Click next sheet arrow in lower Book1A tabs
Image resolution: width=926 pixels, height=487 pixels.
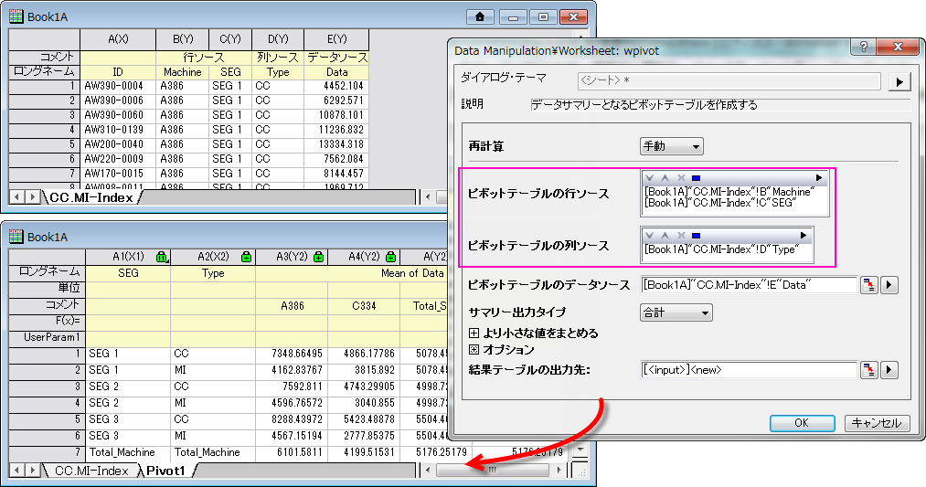pos(33,471)
